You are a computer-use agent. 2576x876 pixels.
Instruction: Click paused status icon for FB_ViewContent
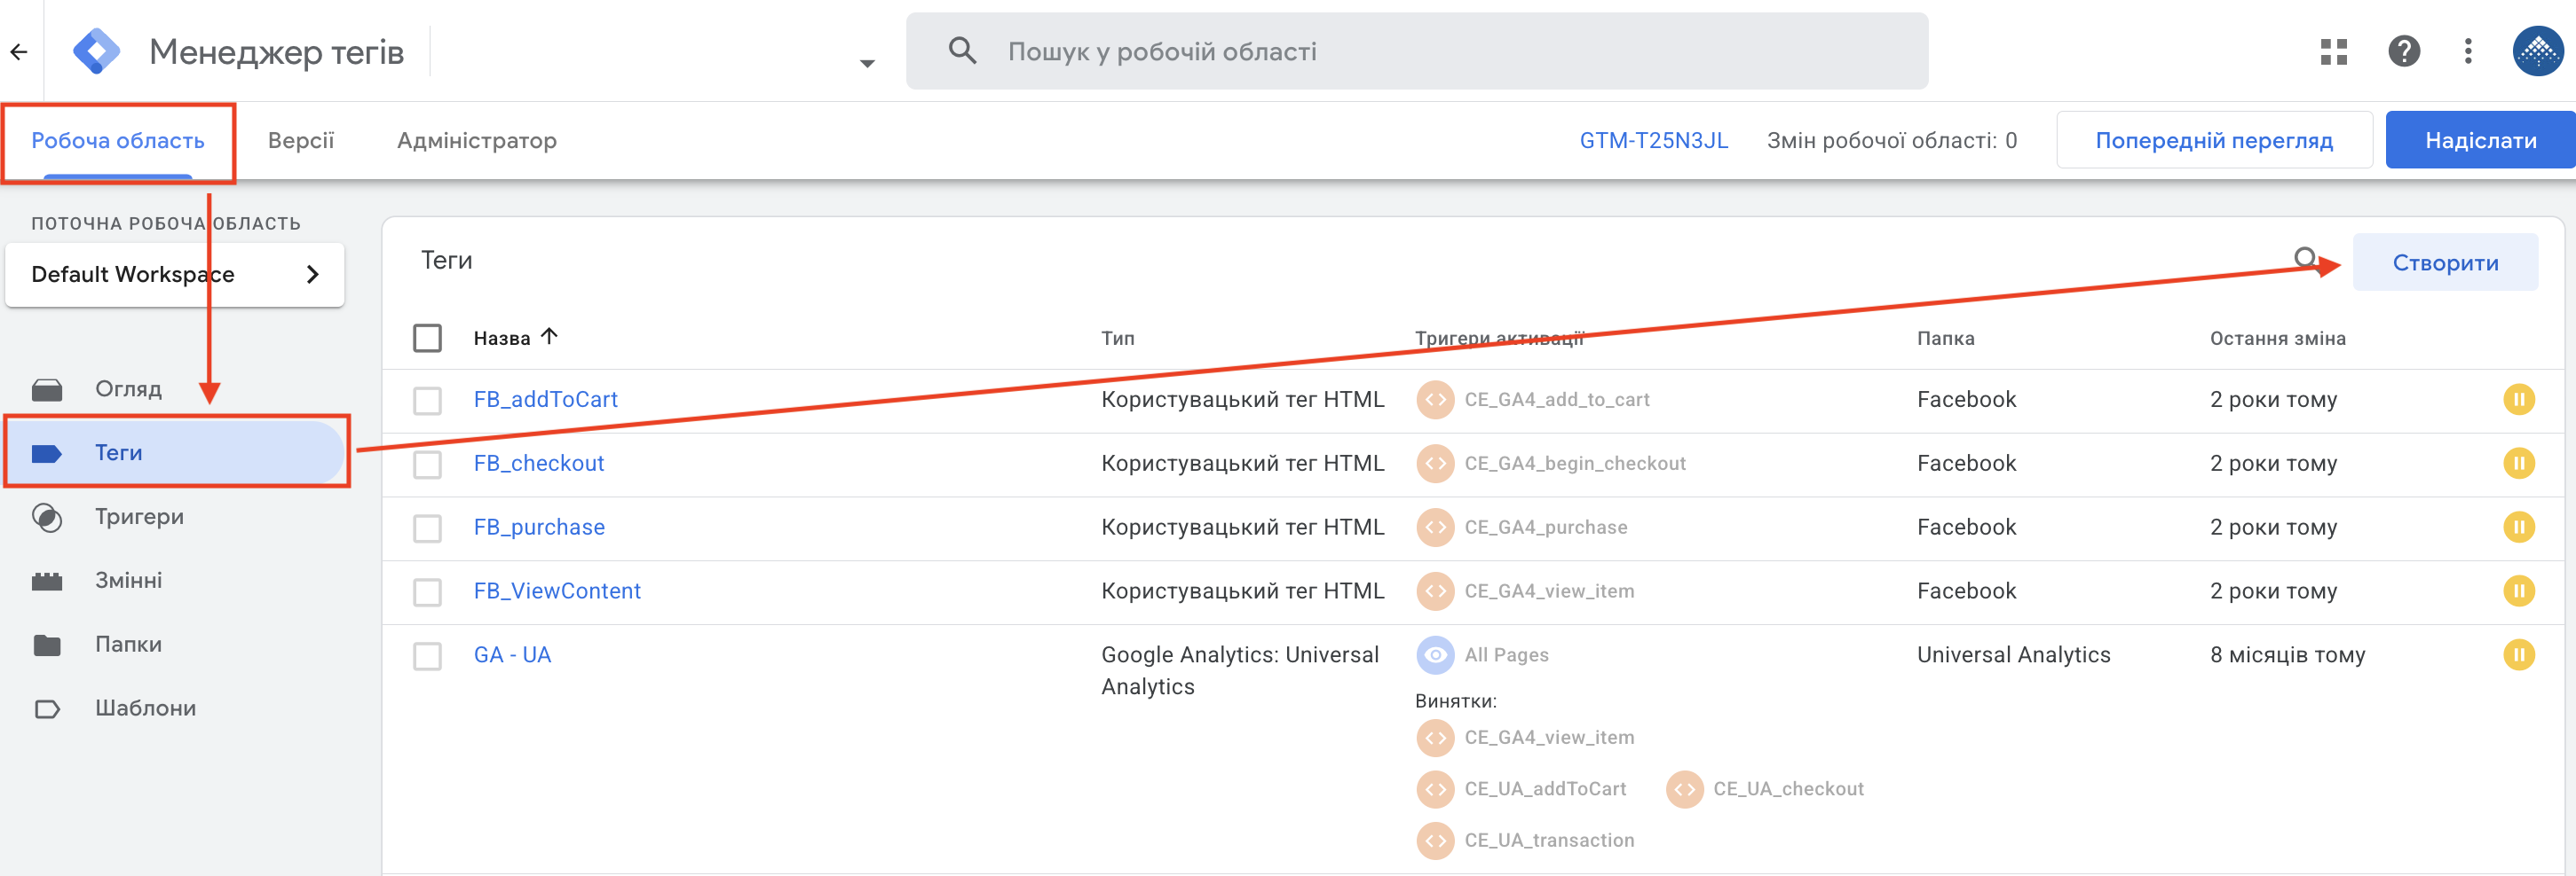(x=2518, y=591)
